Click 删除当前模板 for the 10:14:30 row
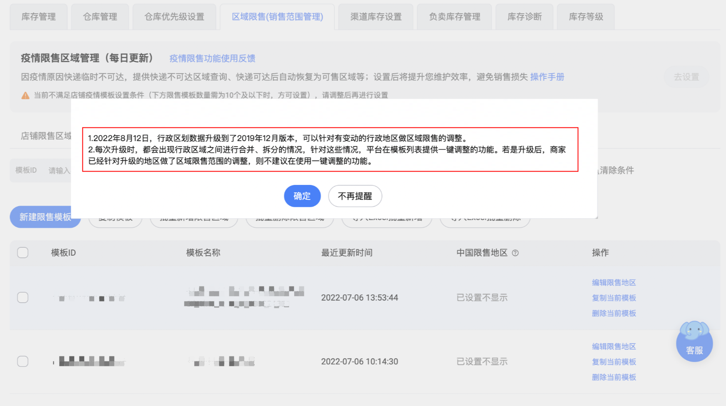 point(614,377)
